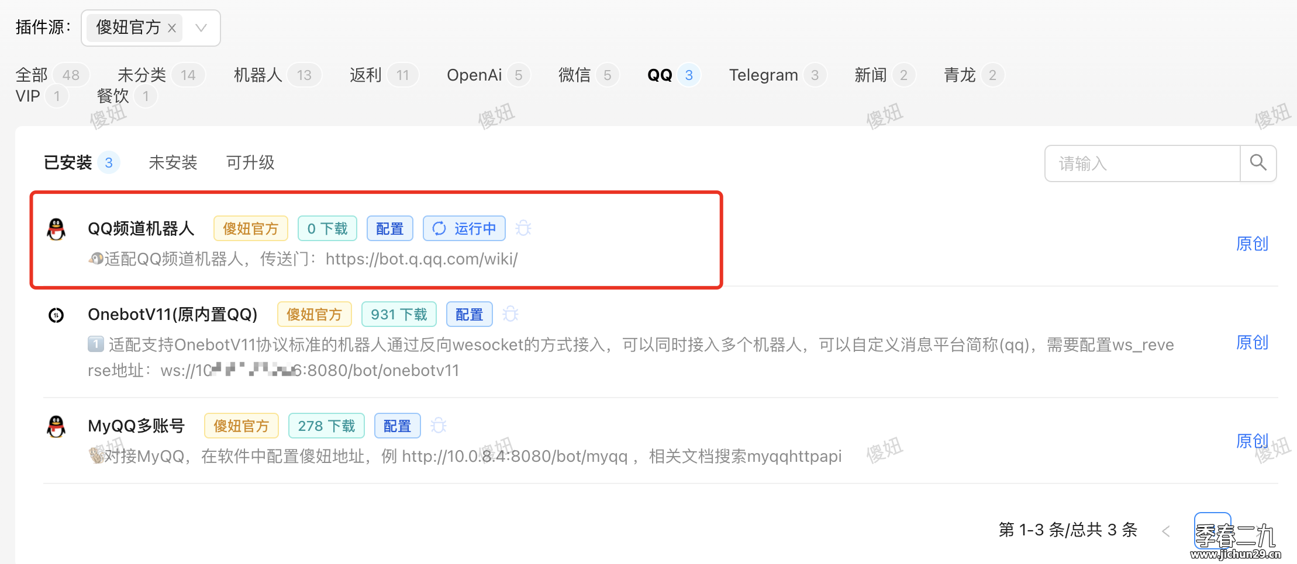This screenshot has height=564, width=1297.
Task: Click the OnebotV11 plugin icon
Action: tap(56, 315)
